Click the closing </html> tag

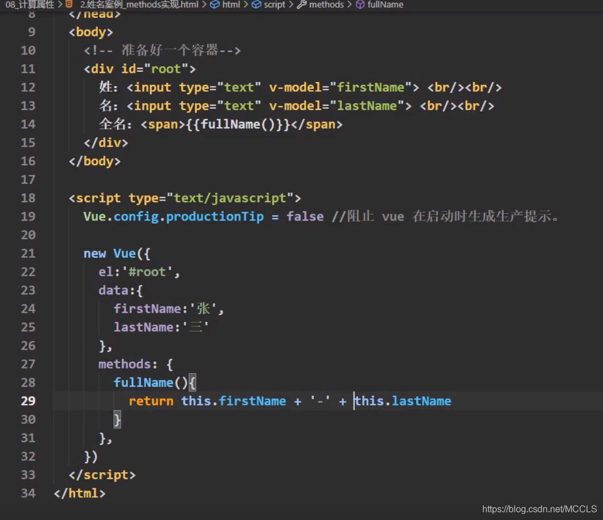pyautogui.click(x=80, y=493)
